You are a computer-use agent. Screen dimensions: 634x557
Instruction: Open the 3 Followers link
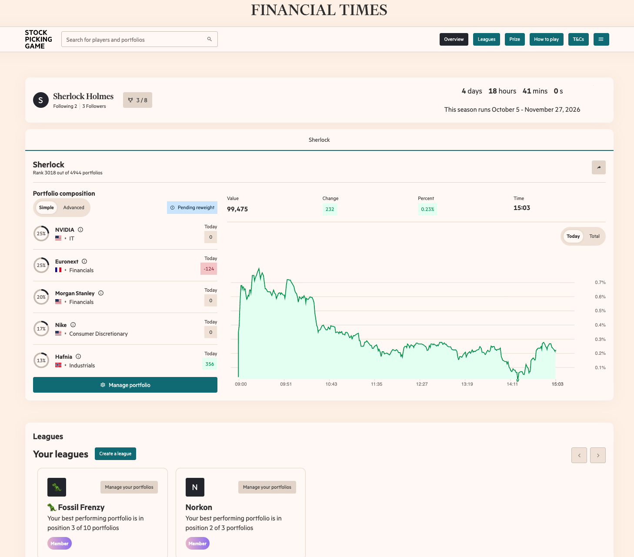pyautogui.click(x=94, y=106)
